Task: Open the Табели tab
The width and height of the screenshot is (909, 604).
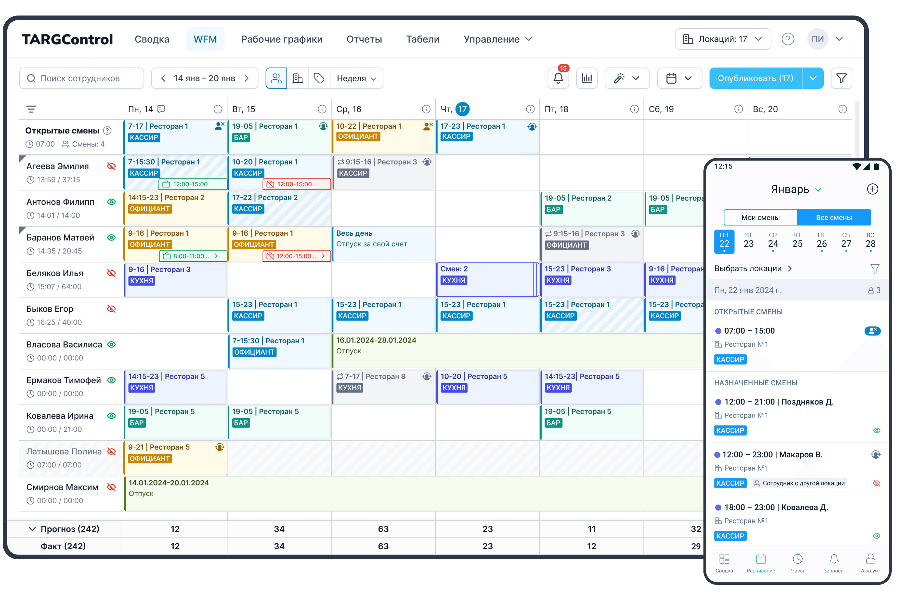Action: point(422,39)
